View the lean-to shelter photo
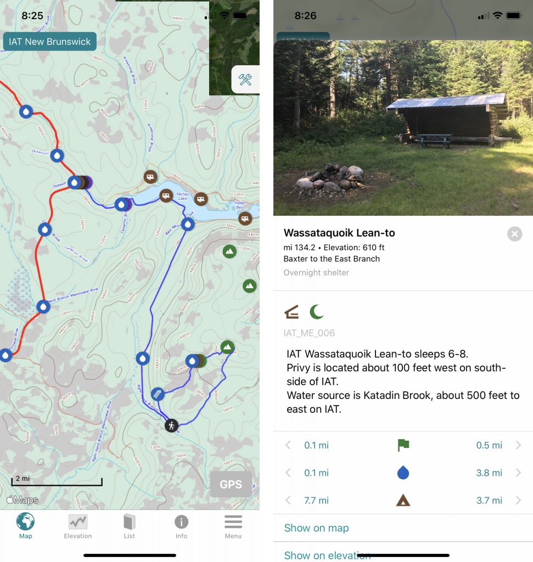533x562 pixels. (403, 128)
